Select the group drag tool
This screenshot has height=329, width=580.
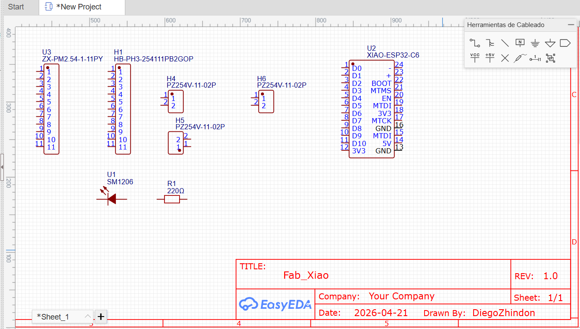(550, 58)
